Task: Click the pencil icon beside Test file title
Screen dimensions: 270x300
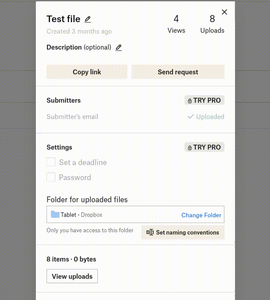Action: [88, 19]
